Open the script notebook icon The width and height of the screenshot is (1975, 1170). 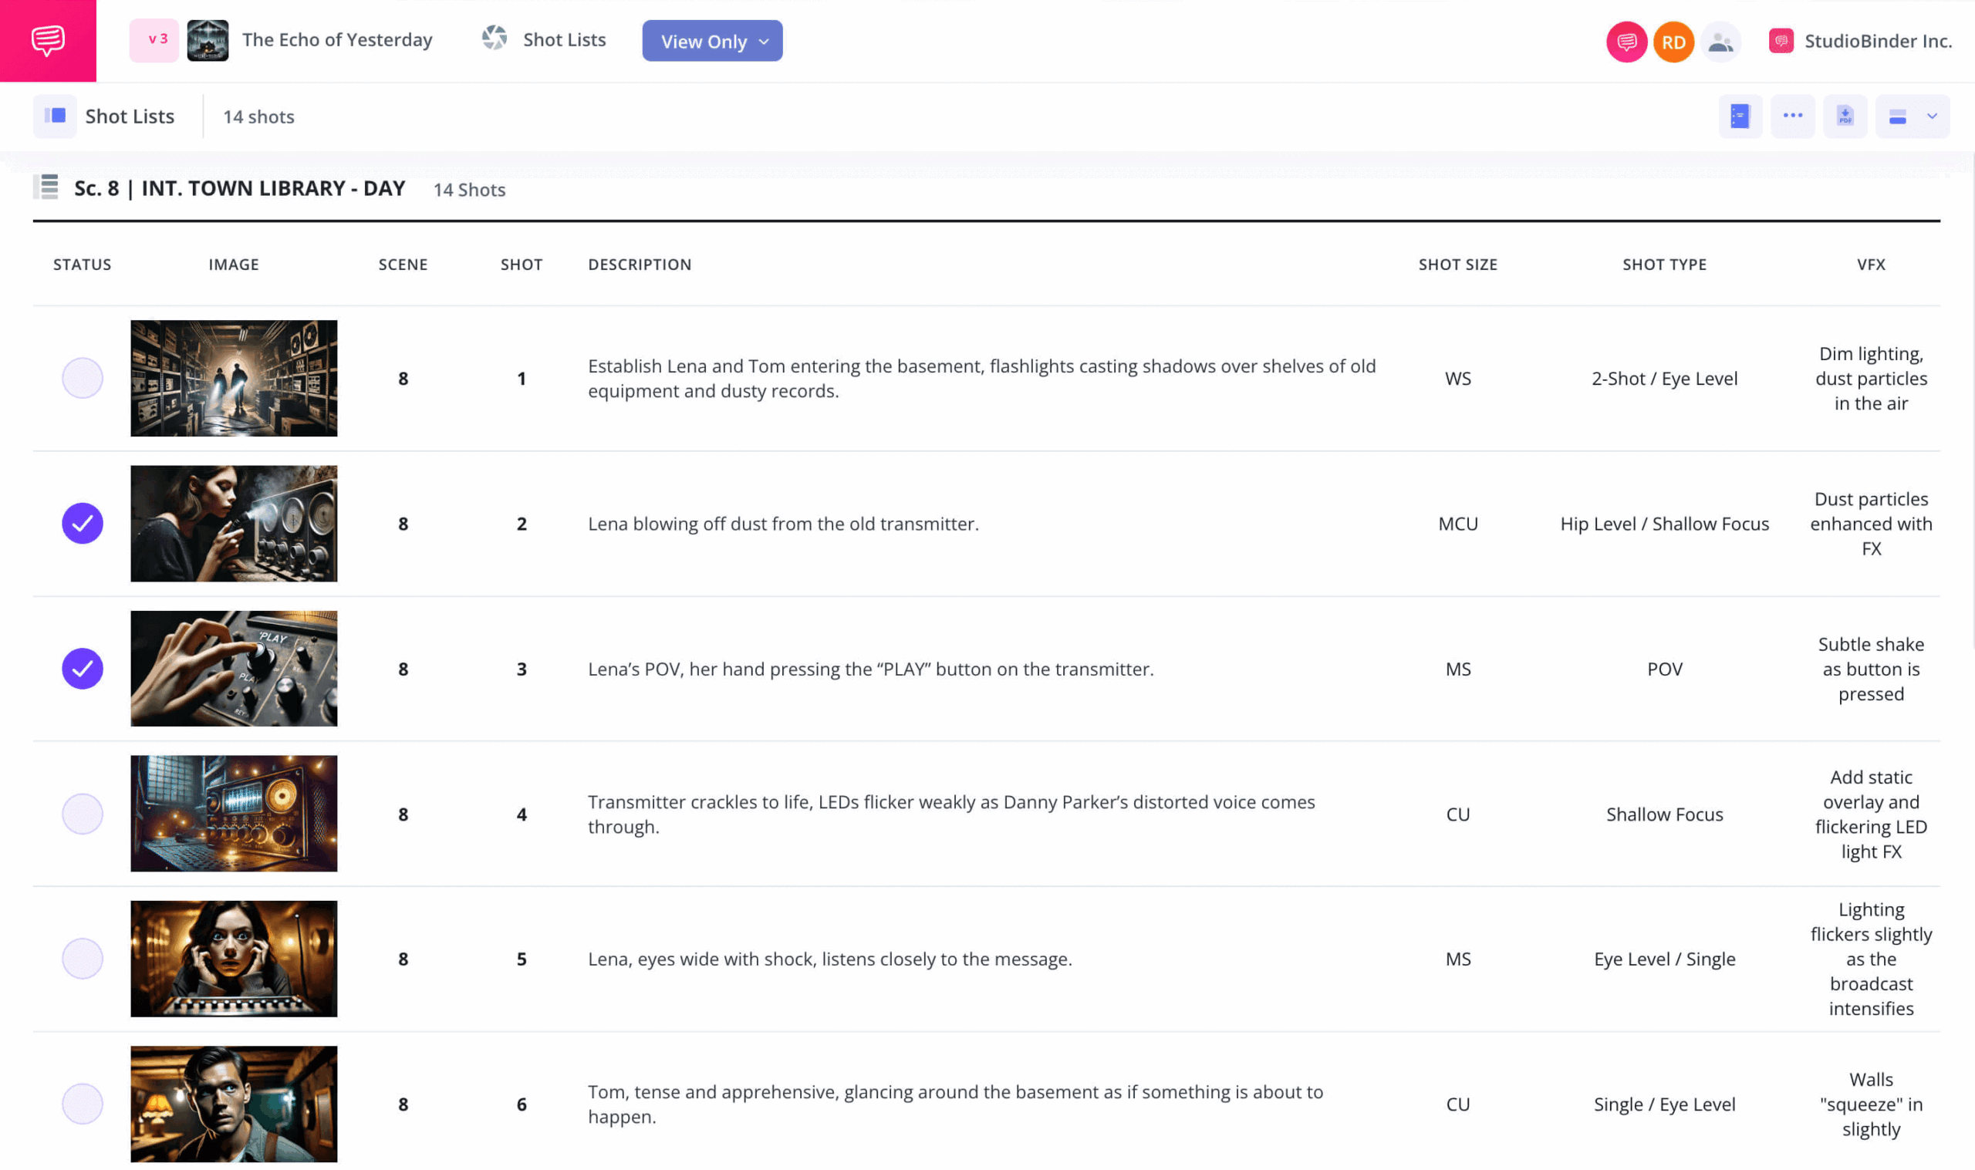pyautogui.click(x=1739, y=116)
